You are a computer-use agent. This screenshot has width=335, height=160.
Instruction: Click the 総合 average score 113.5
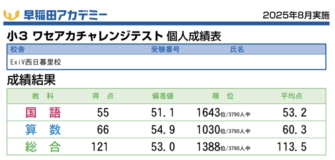click(x=292, y=147)
